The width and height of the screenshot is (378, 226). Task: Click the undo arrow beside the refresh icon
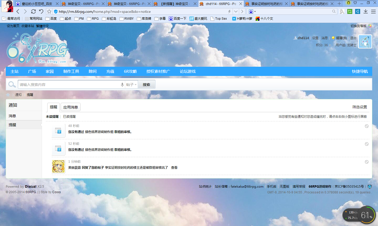pyautogui.click(x=41, y=12)
